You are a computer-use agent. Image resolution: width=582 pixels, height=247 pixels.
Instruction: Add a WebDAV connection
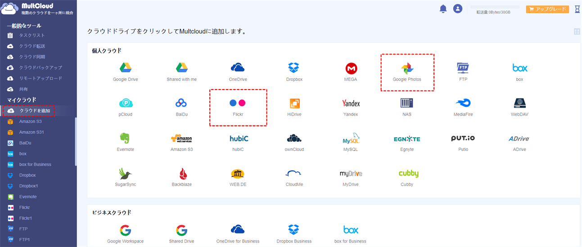[519, 107]
